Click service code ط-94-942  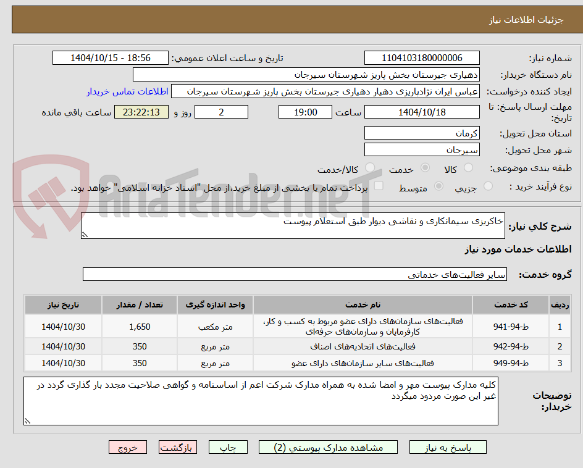point(511,346)
